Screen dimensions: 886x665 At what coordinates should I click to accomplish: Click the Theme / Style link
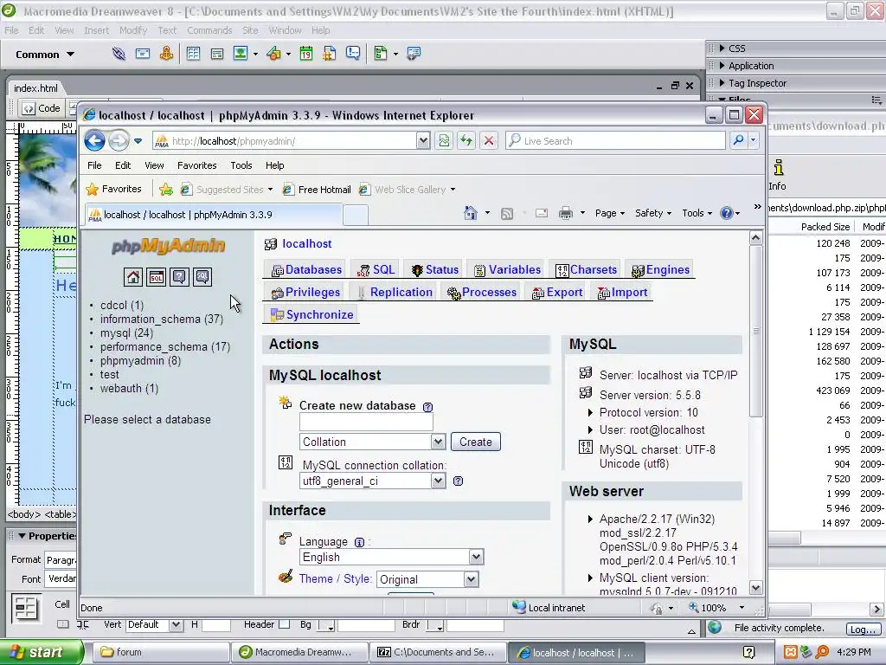coord(335,579)
